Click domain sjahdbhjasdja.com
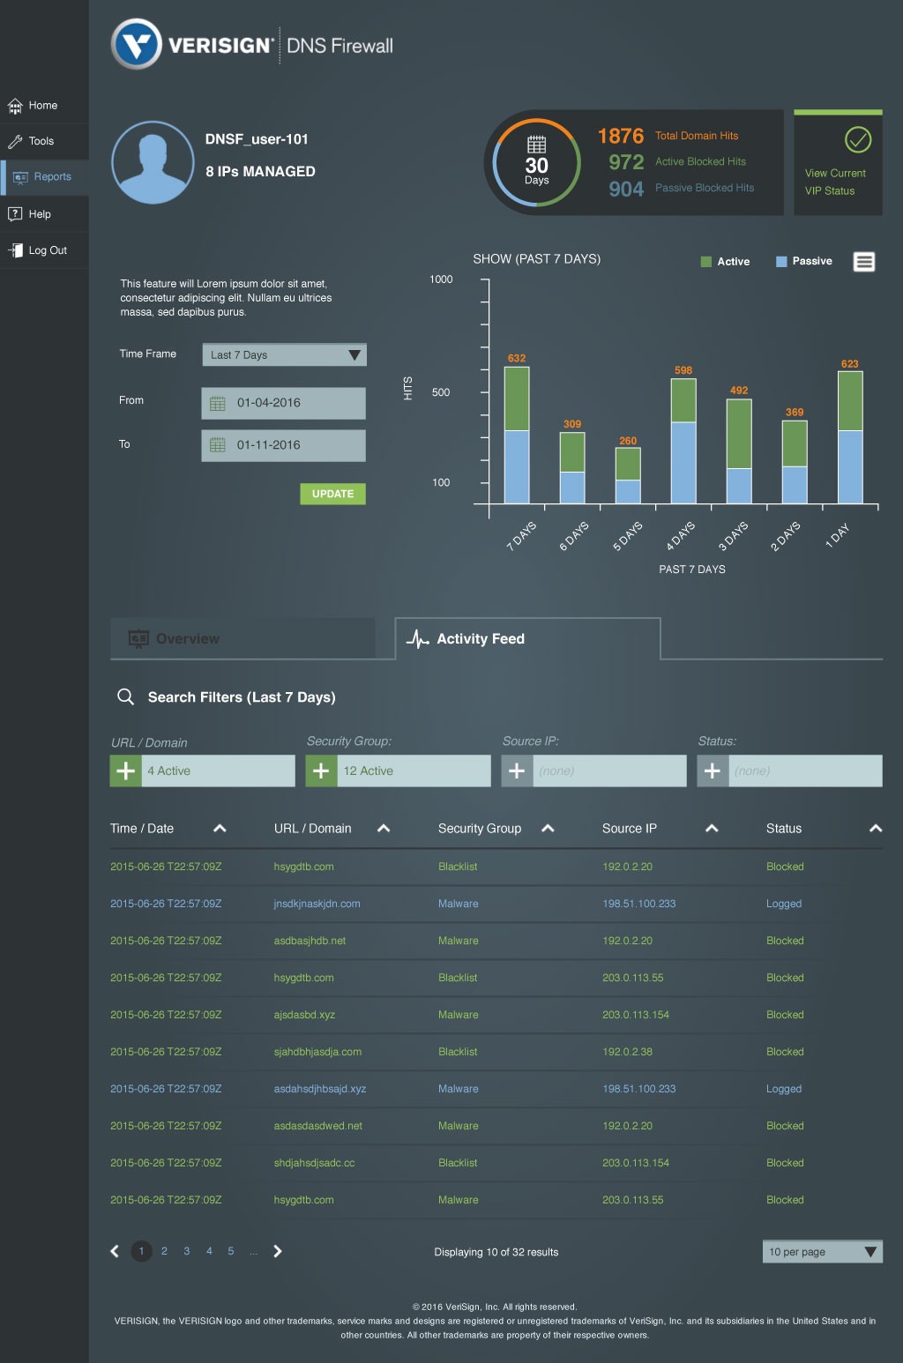The image size is (903, 1363). point(317,1052)
